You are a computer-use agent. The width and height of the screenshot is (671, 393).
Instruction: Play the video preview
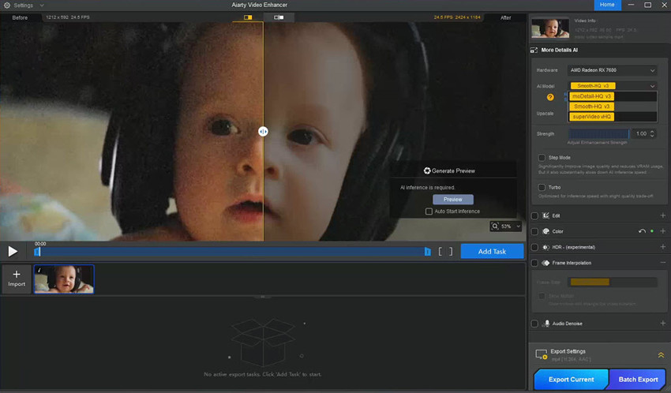click(13, 252)
